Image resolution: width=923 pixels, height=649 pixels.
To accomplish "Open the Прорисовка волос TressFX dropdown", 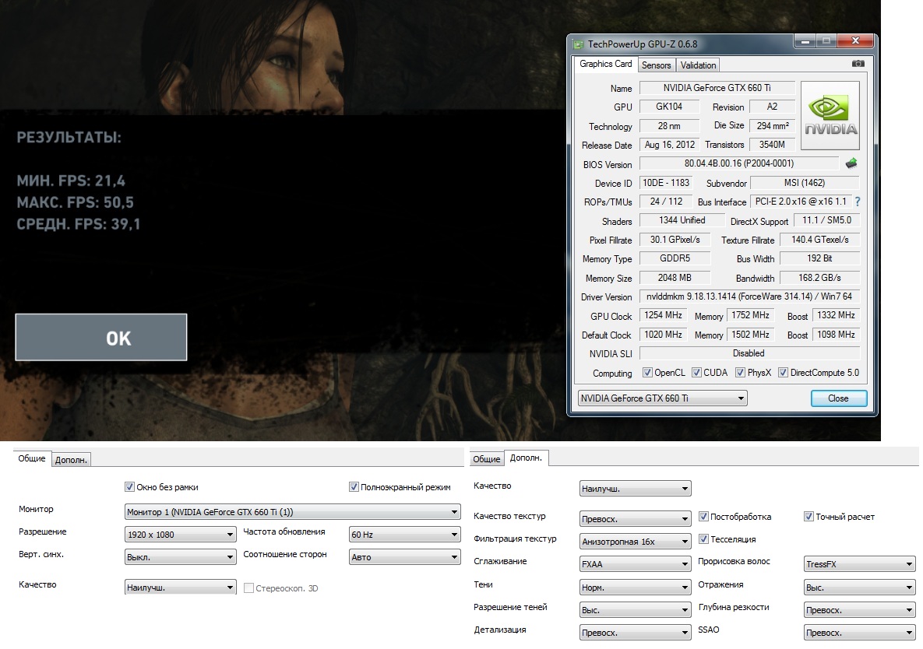I will tap(859, 564).
